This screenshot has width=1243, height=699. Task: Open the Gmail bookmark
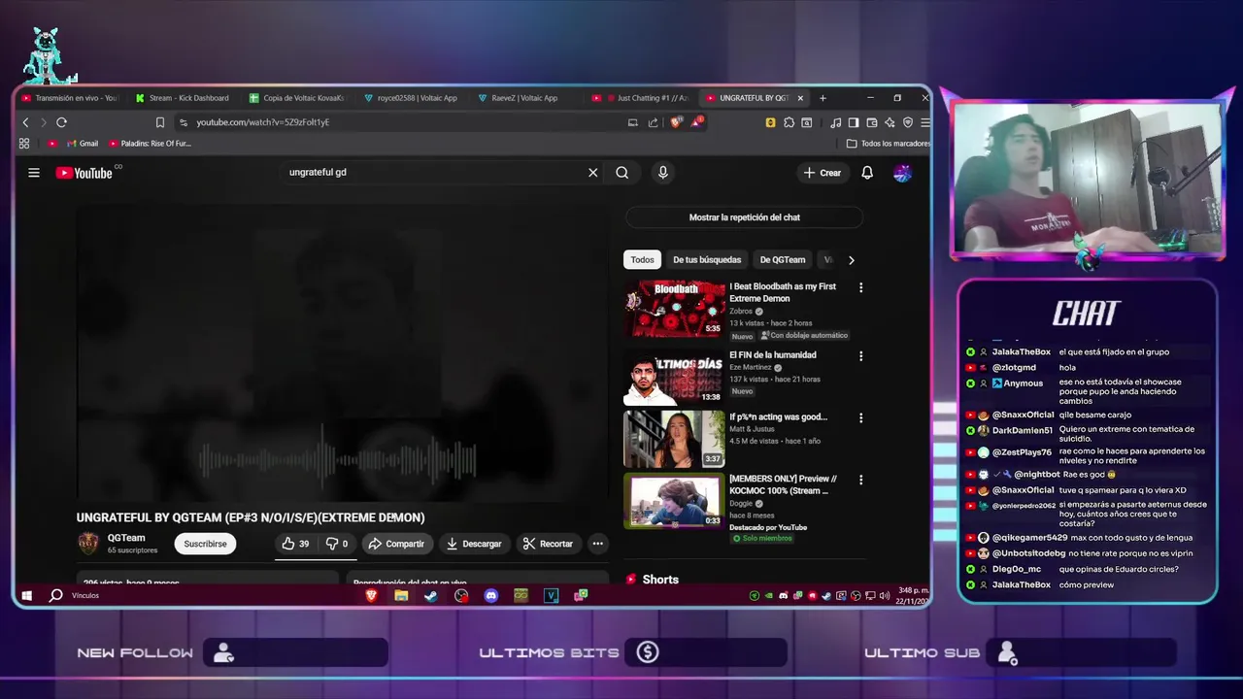(x=81, y=144)
